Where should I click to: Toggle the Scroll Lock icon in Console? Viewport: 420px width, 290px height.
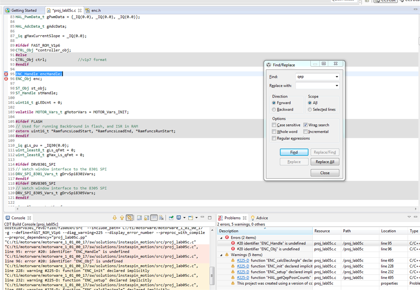146,218
